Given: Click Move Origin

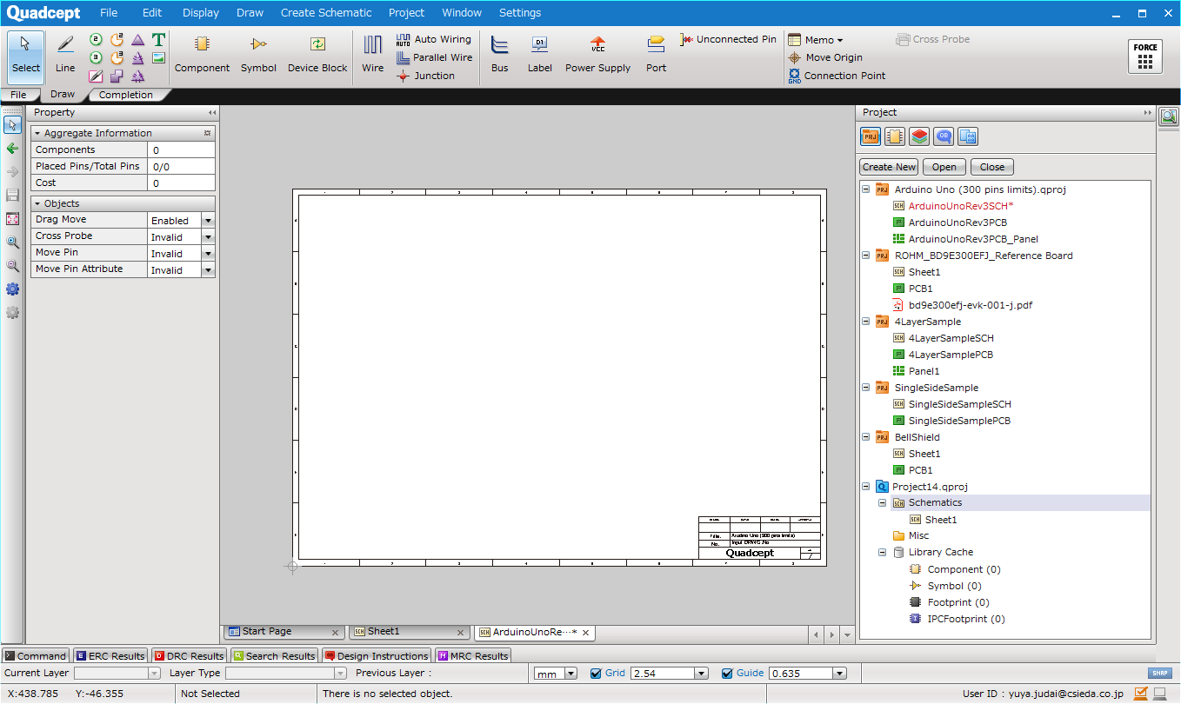Looking at the screenshot, I should (825, 57).
